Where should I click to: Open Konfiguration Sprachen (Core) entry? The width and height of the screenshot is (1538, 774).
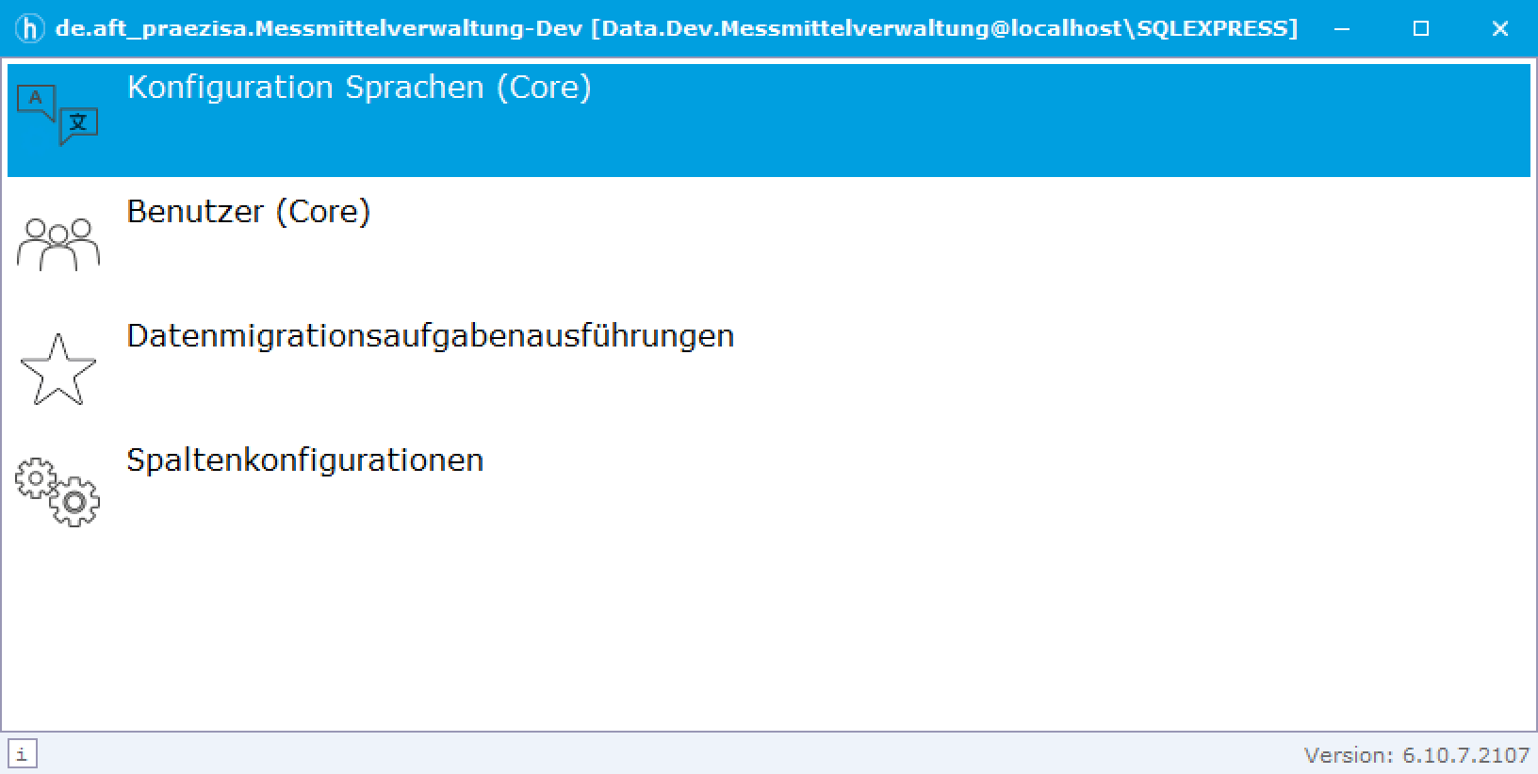click(769, 120)
